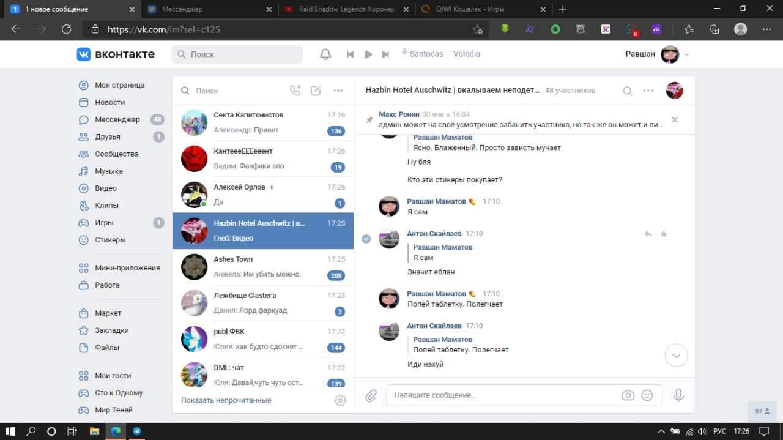The width and height of the screenshot is (783, 440).
Task: Open dialogs list three-dot menu
Action: point(338,91)
